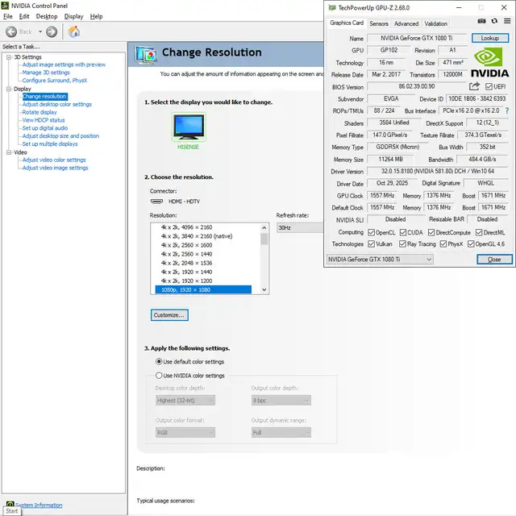The width and height of the screenshot is (516, 516).
Task: Open Output dynamic range Full dropdown
Action: click(x=281, y=432)
